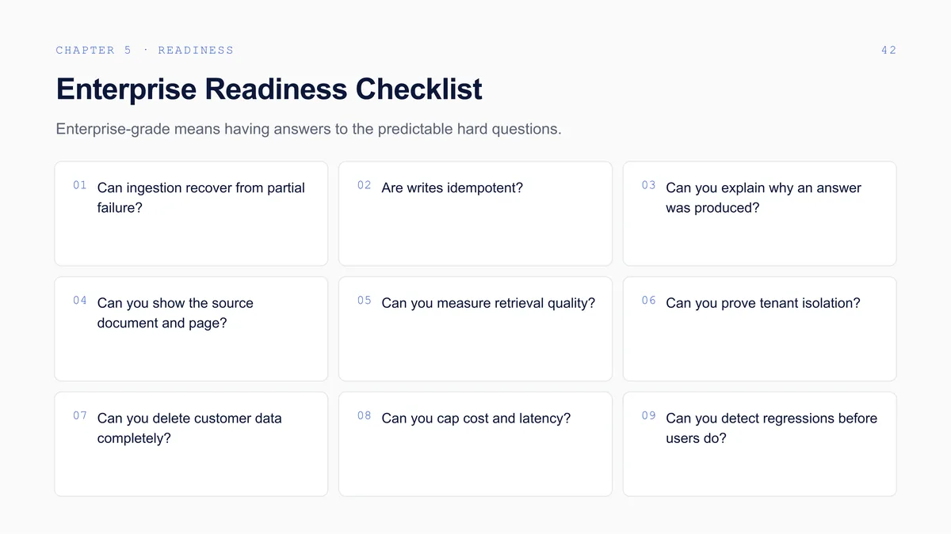This screenshot has width=951, height=534.
Task: Click the card number 09 label
Action: point(649,415)
